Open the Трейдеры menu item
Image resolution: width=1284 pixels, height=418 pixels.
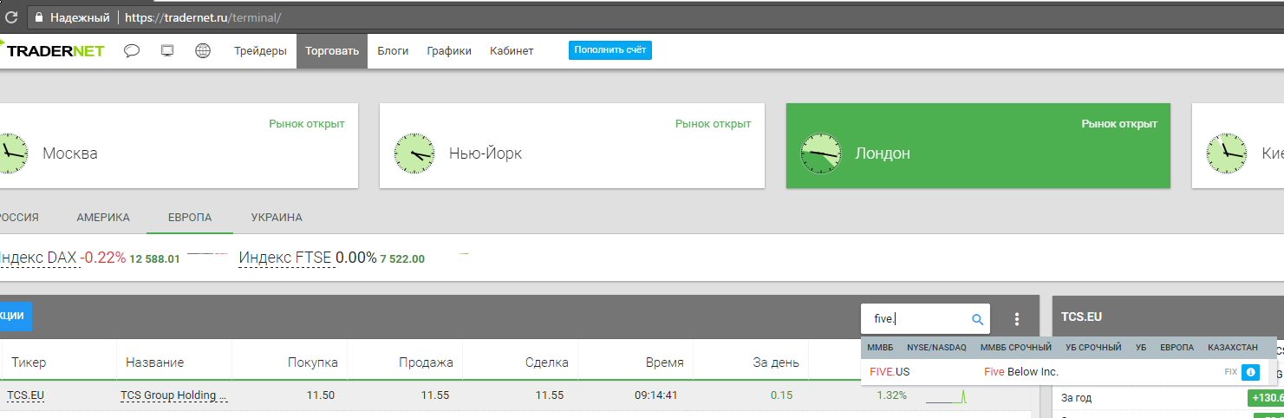click(x=260, y=50)
